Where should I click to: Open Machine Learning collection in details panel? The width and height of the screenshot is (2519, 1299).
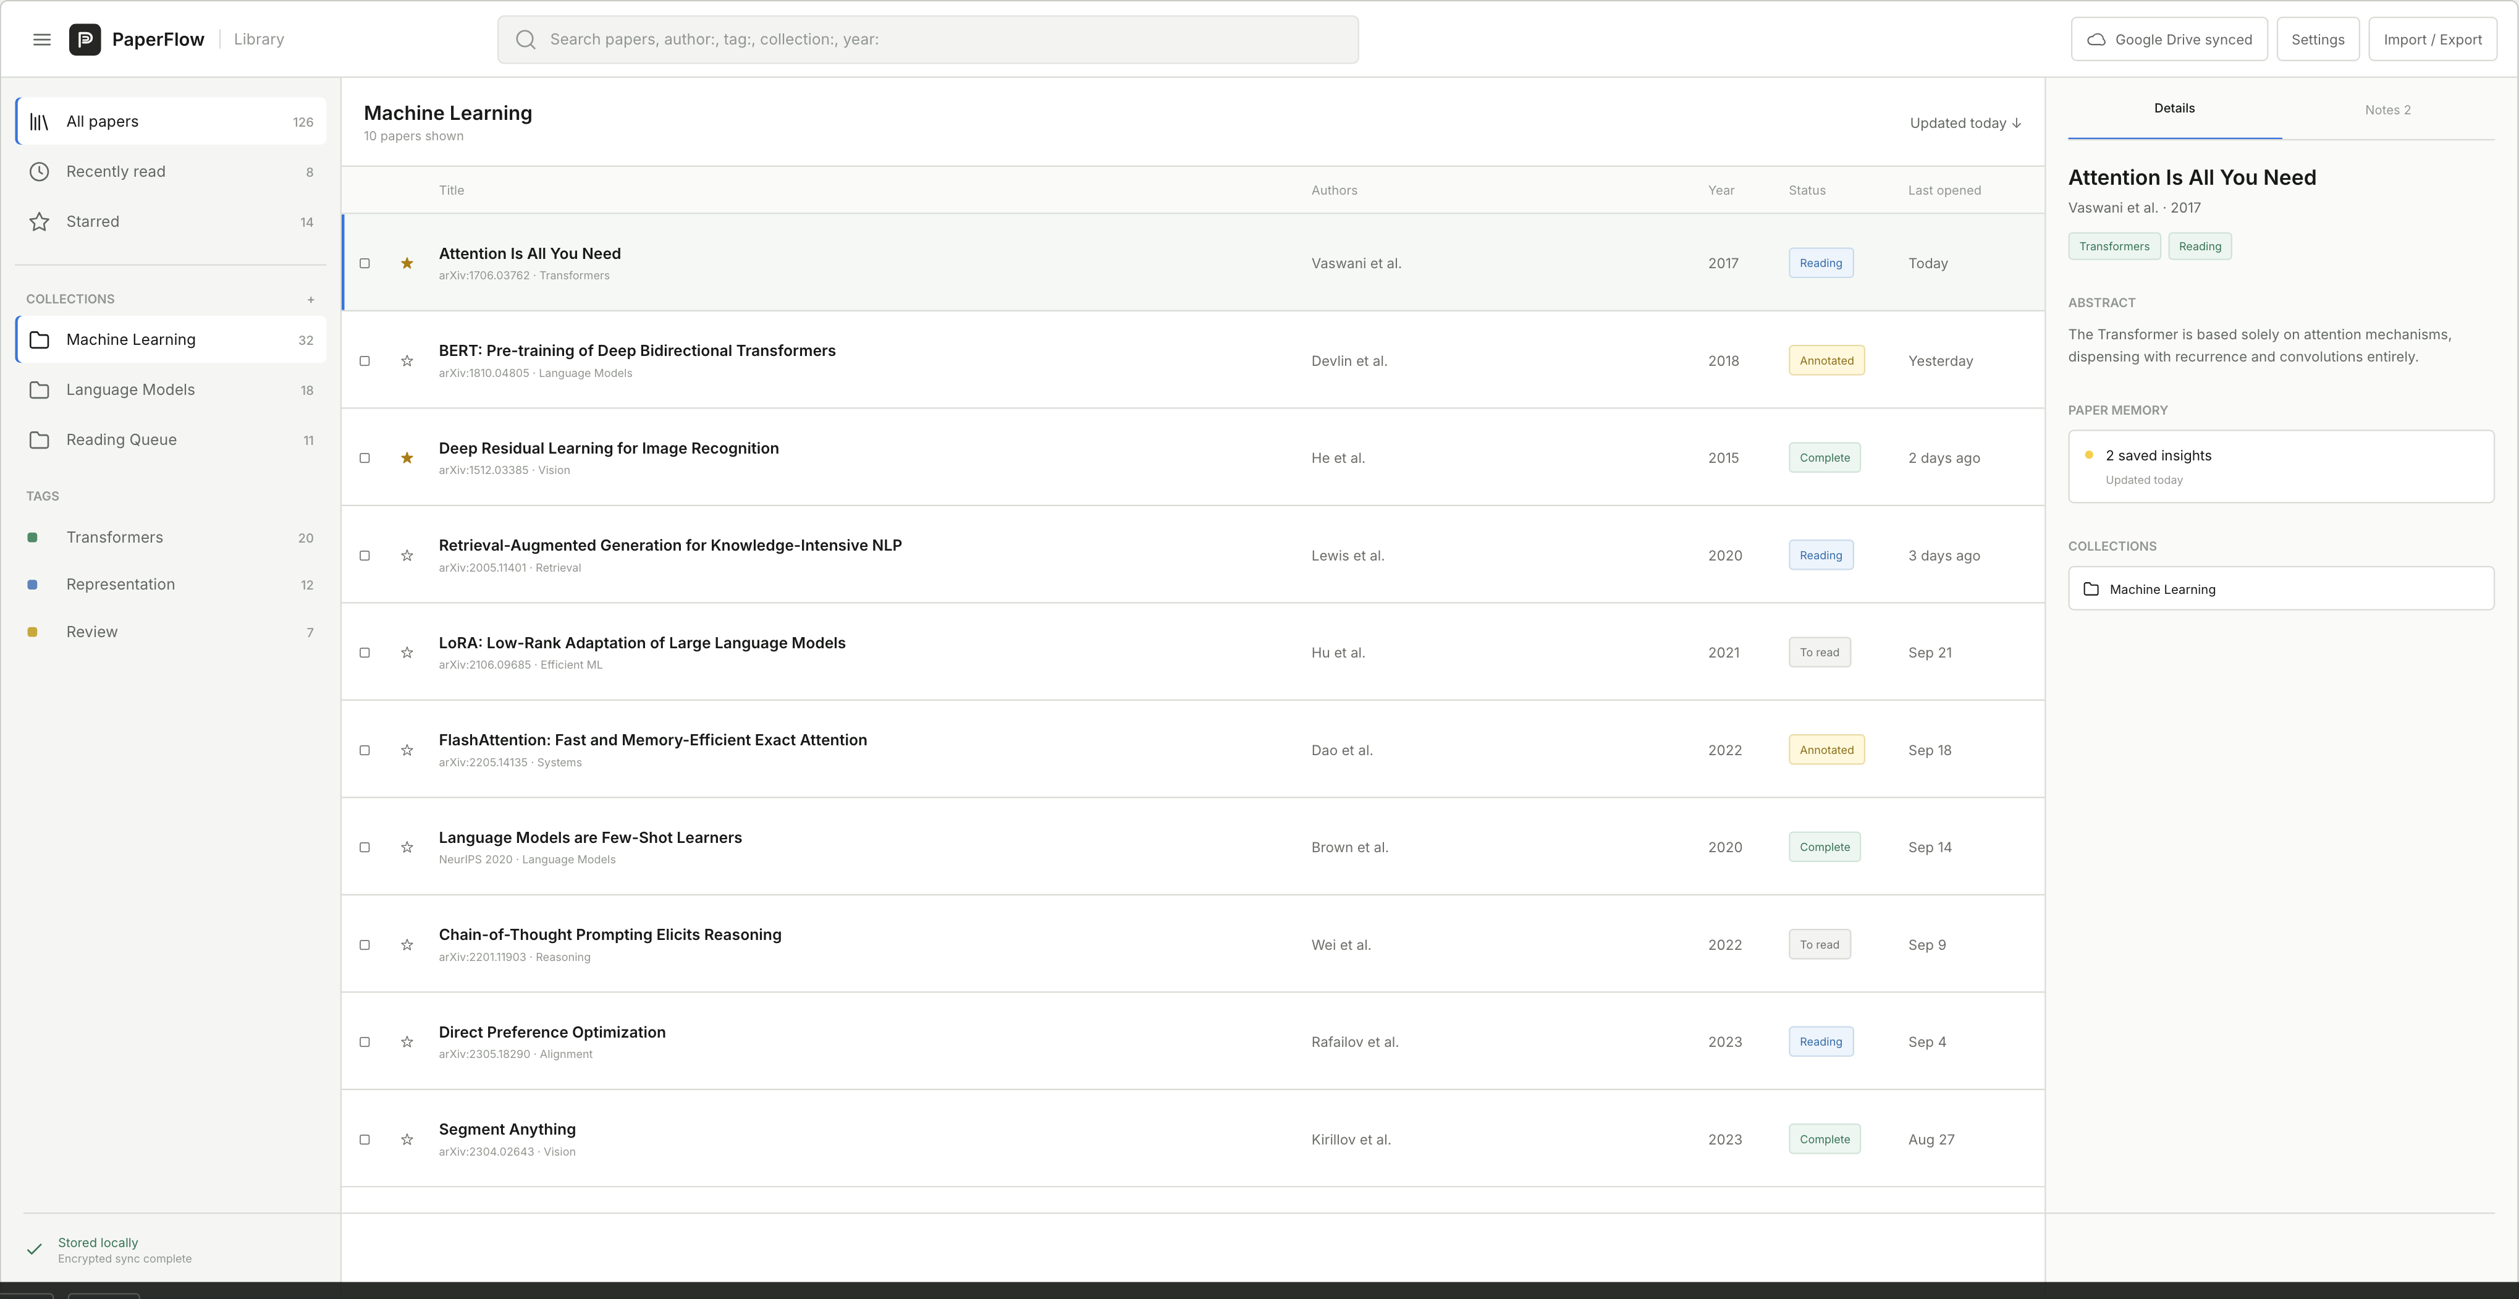[x=2281, y=589]
